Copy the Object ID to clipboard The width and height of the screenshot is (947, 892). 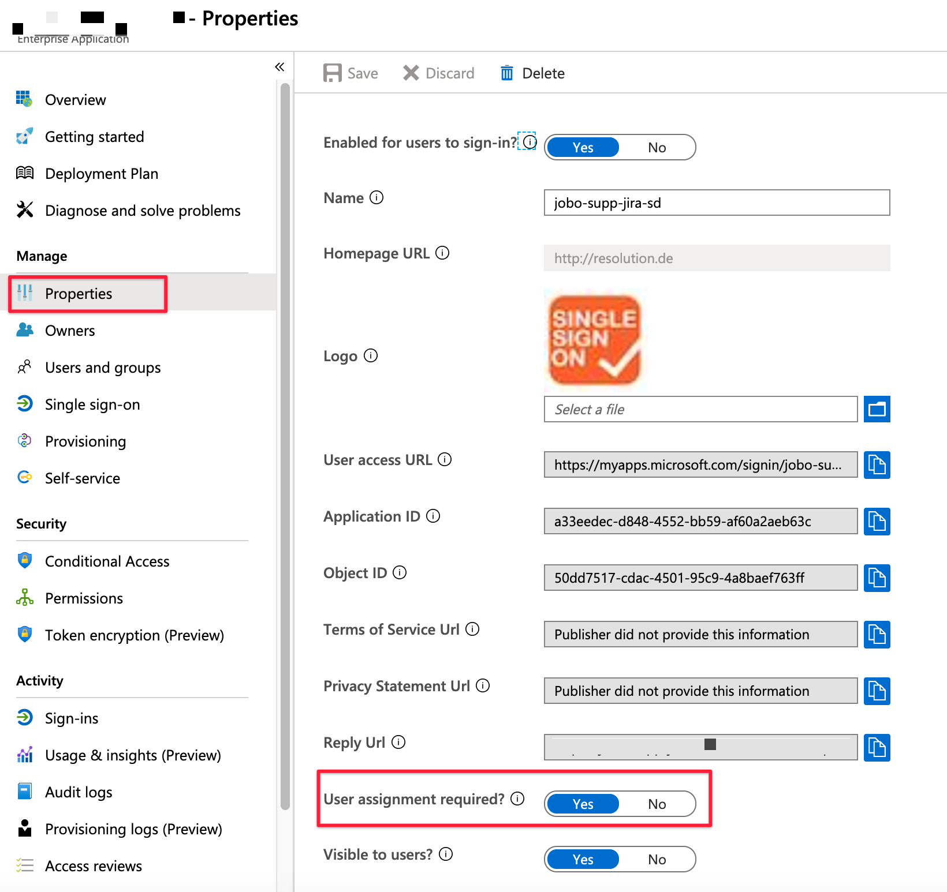[877, 578]
